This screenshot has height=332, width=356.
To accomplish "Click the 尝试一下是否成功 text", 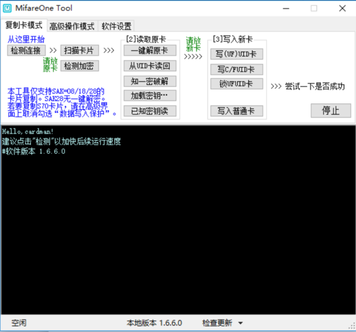I will 315,87.
